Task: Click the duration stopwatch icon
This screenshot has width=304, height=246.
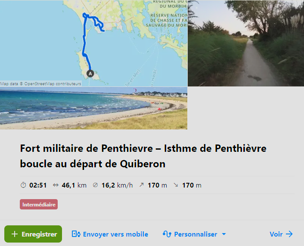Action: point(23,185)
